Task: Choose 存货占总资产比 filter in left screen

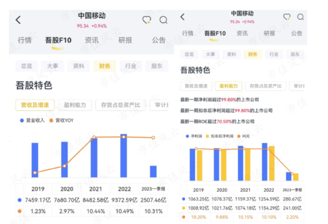Action: 120,105
